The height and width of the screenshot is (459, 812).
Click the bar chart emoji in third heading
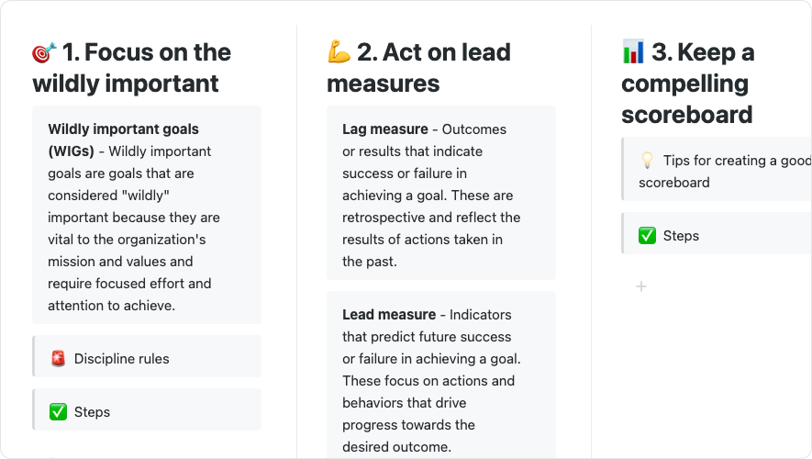633,53
